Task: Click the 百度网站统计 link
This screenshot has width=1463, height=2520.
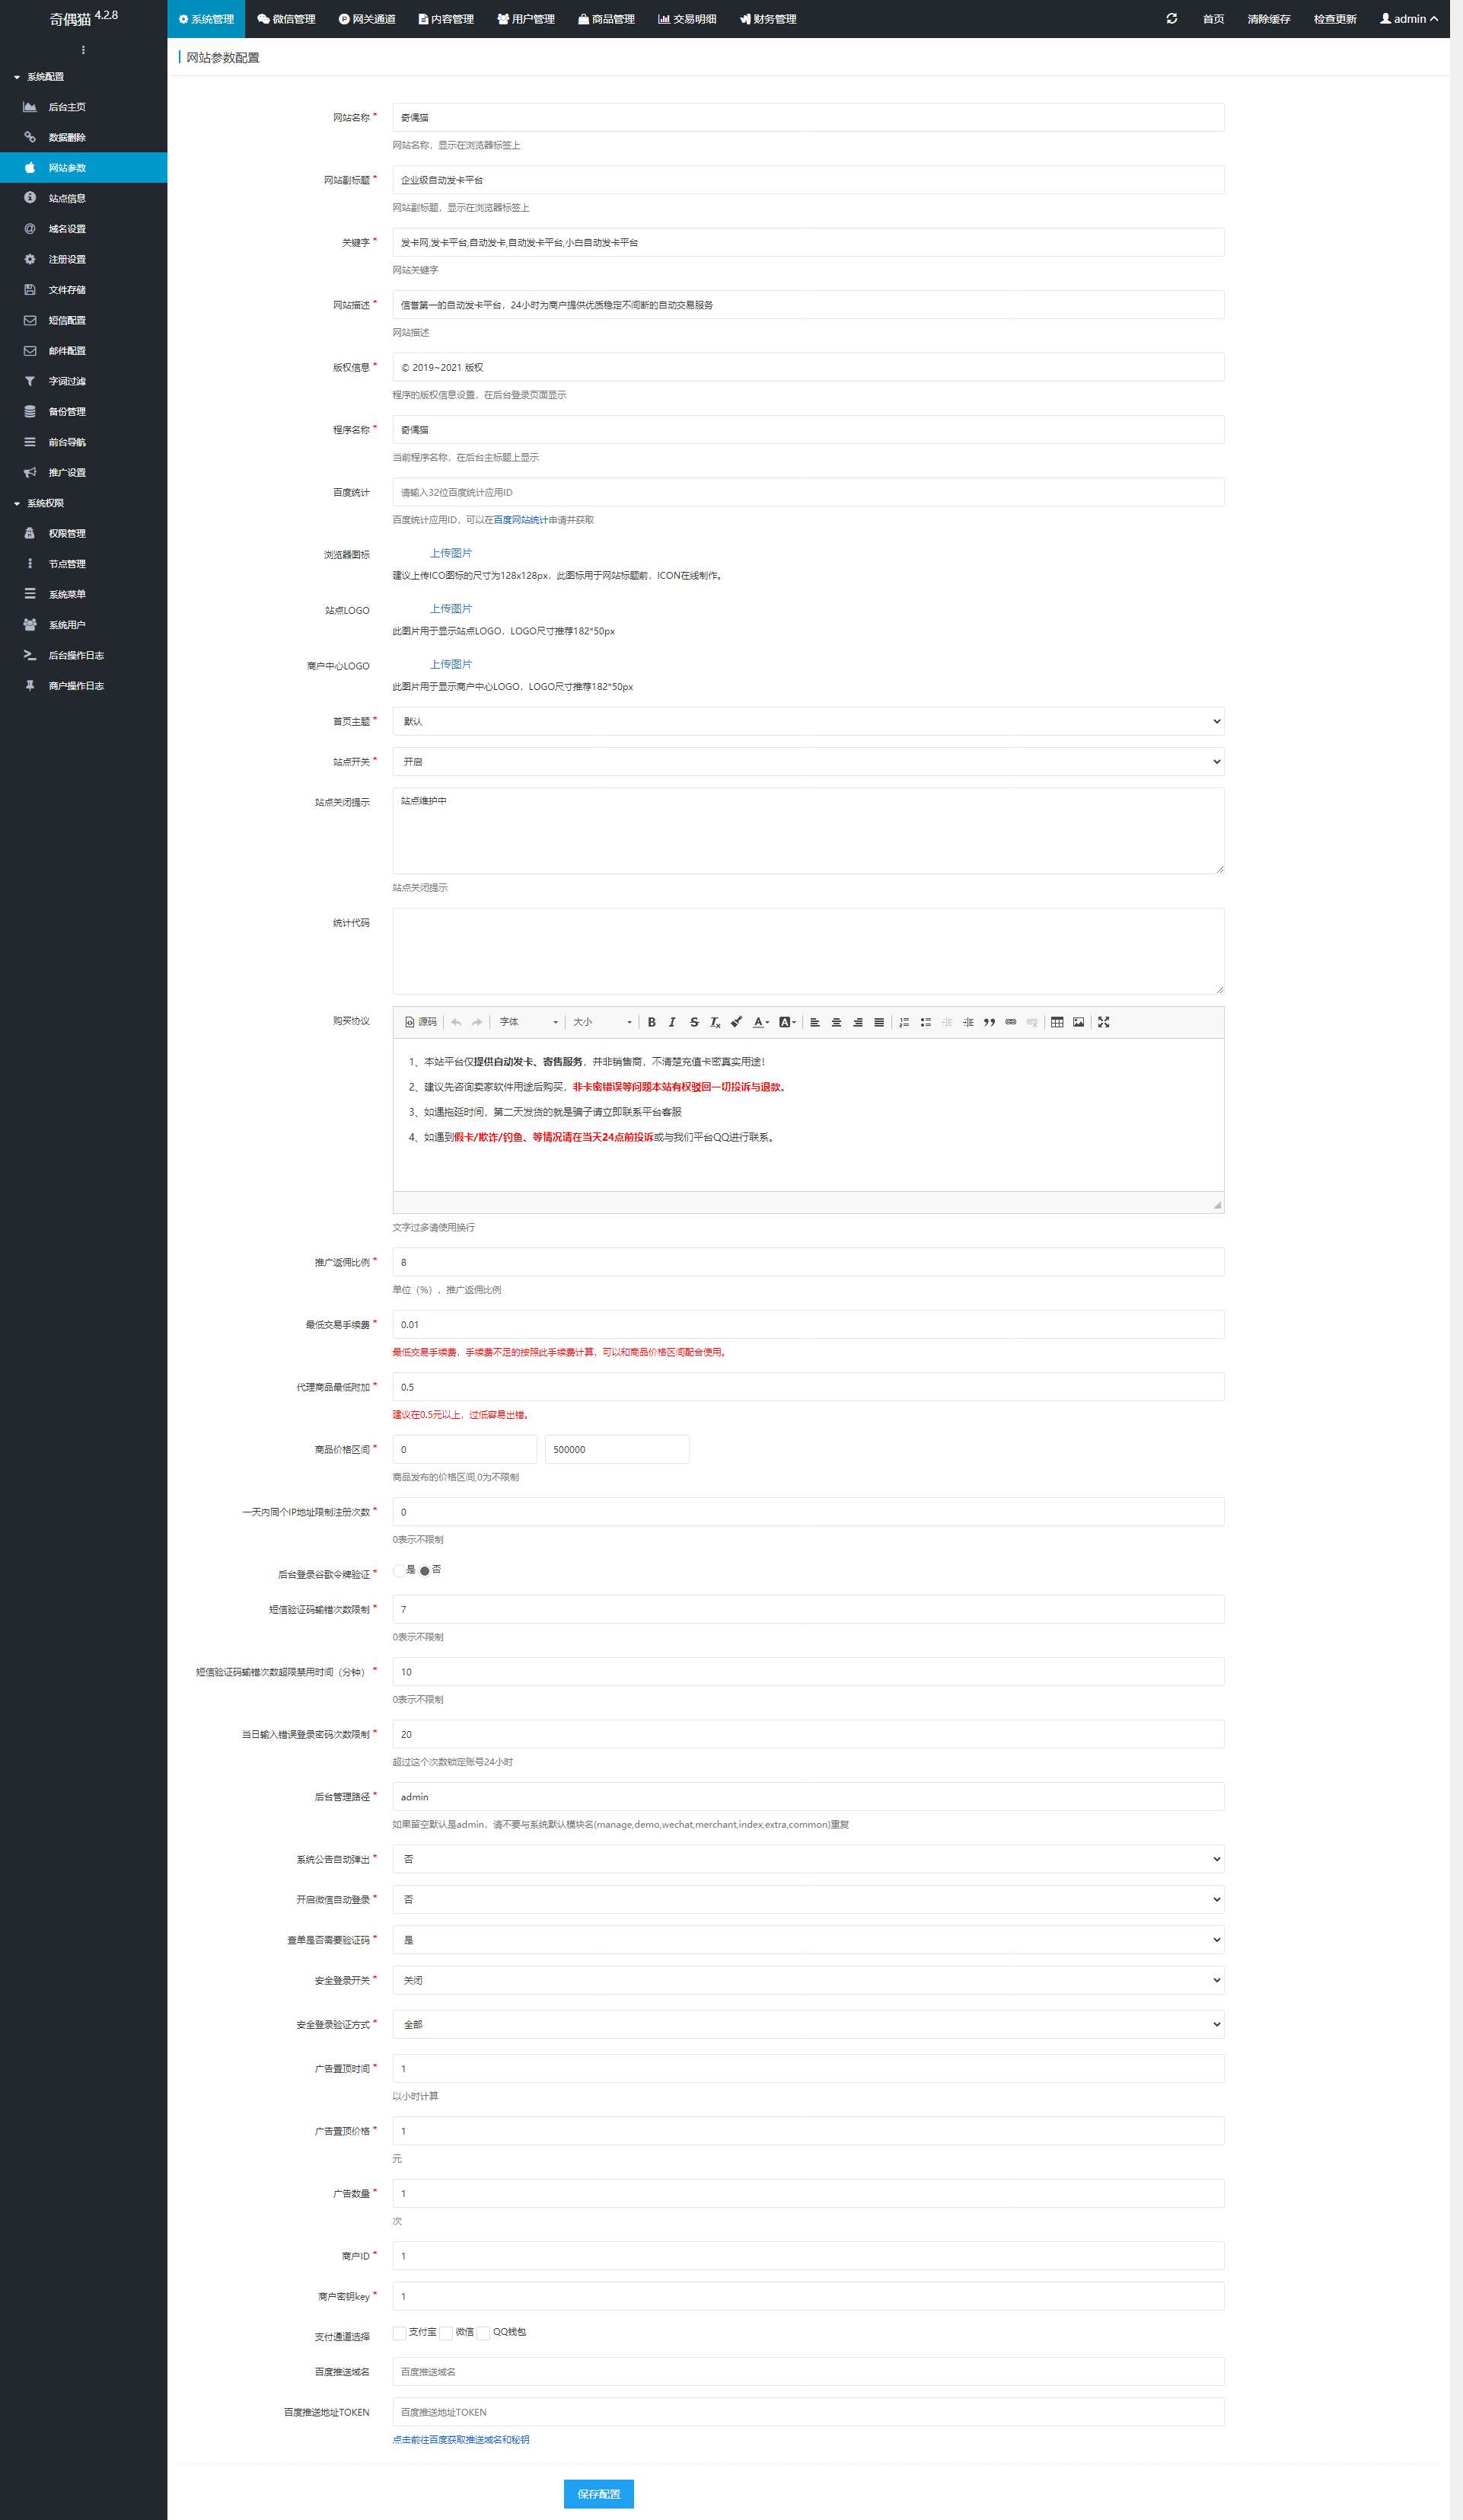Action: (521, 520)
